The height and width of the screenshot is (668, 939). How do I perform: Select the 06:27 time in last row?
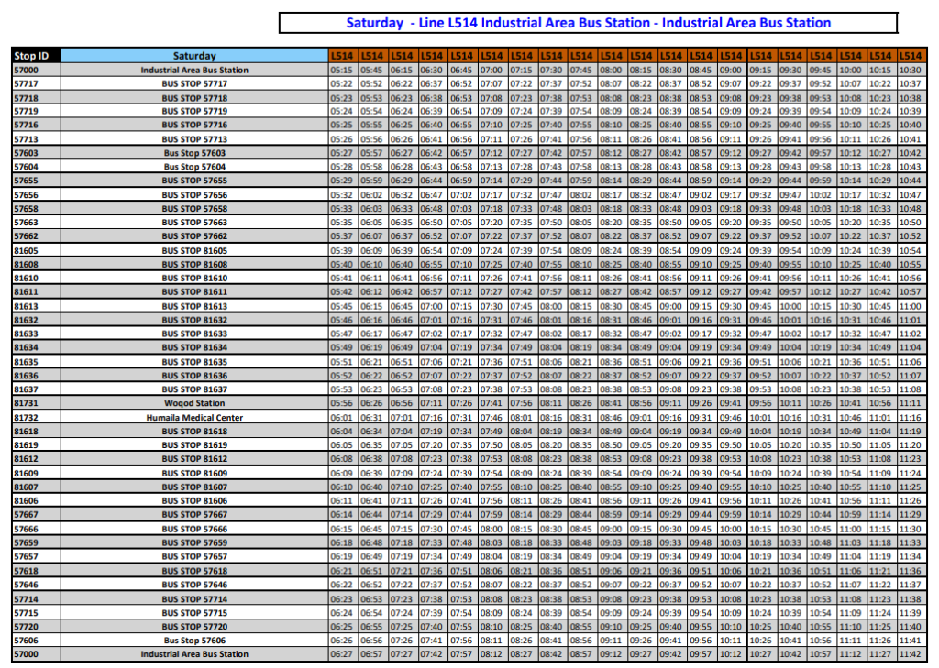pyautogui.click(x=341, y=654)
